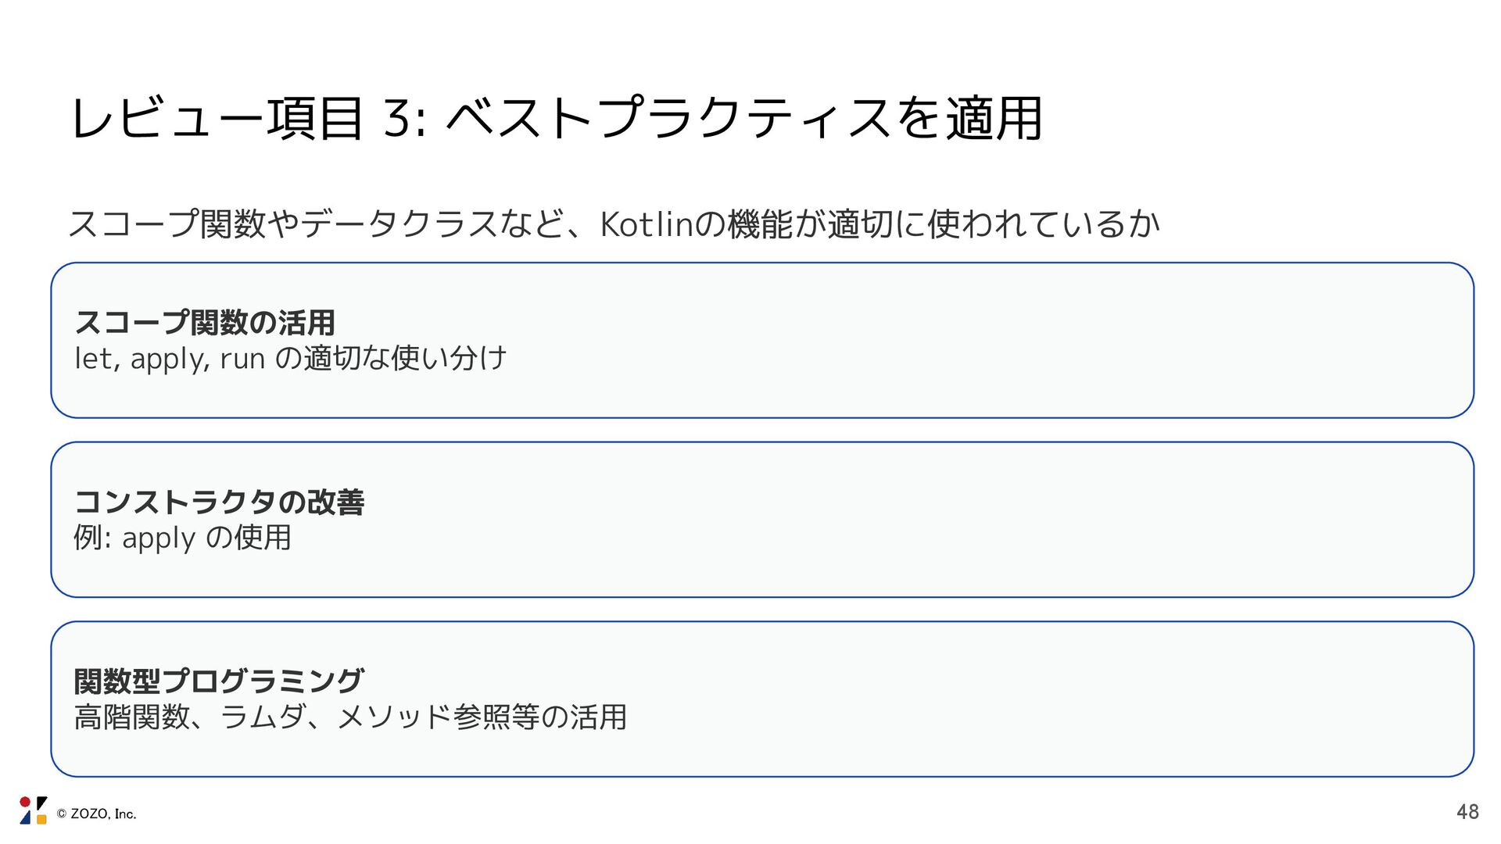This screenshot has width=1501, height=844.
Task: Click the number 3 in the title
Action: click(399, 120)
